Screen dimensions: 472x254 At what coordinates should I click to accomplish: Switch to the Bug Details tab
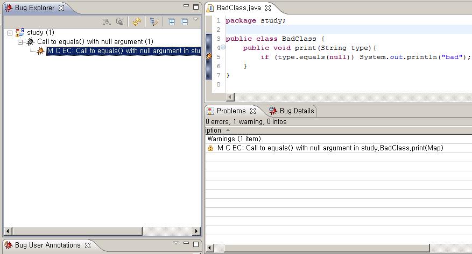tap(297, 111)
